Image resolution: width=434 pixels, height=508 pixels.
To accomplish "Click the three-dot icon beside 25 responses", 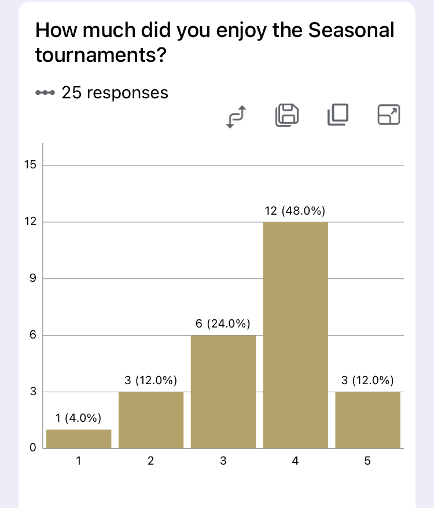I will (x=45, y=93).
